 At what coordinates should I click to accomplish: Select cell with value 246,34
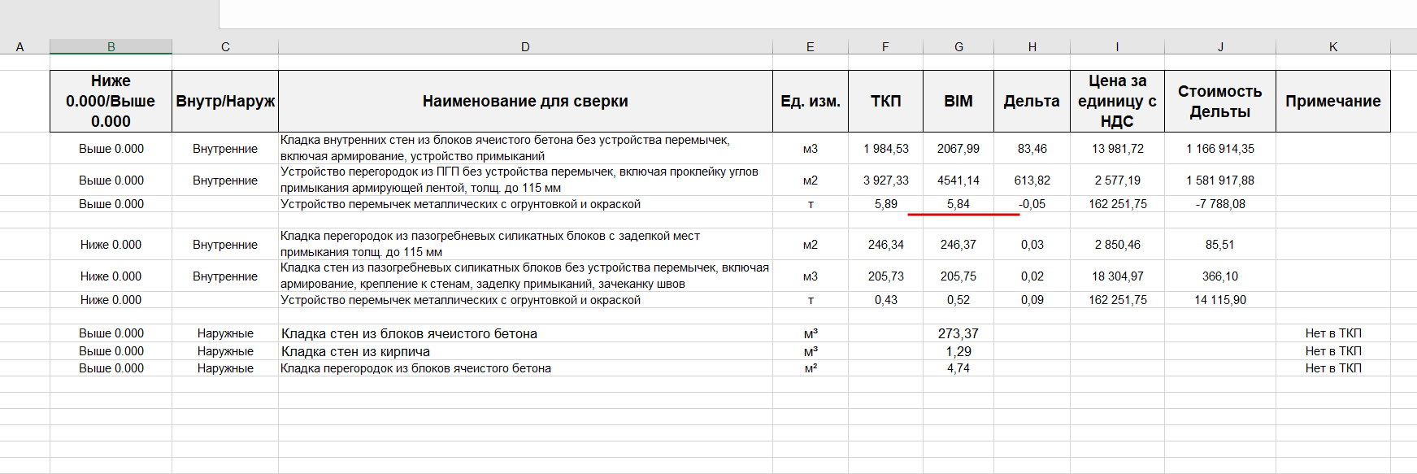pos(885,245)
